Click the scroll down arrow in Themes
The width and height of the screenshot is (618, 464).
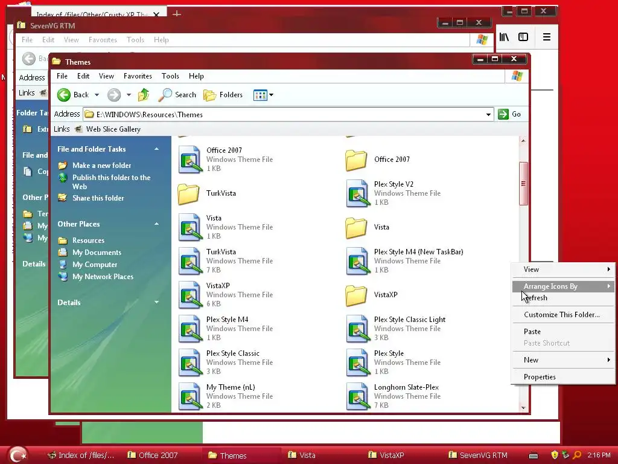[523, 408]
